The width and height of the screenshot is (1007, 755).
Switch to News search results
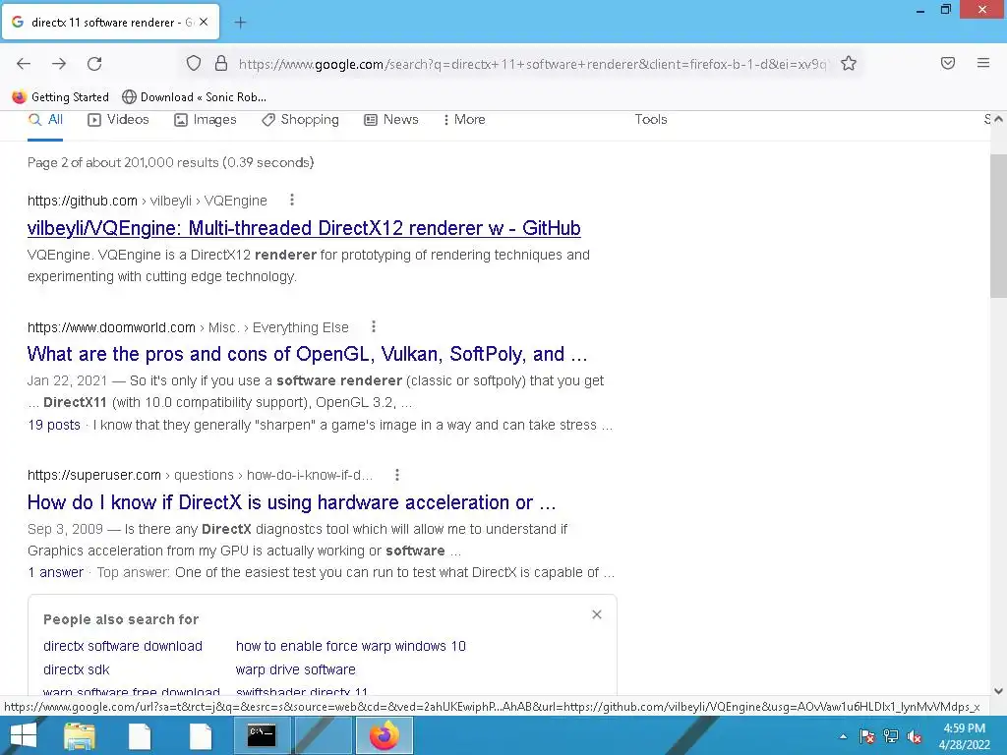(x=391, y=119)
